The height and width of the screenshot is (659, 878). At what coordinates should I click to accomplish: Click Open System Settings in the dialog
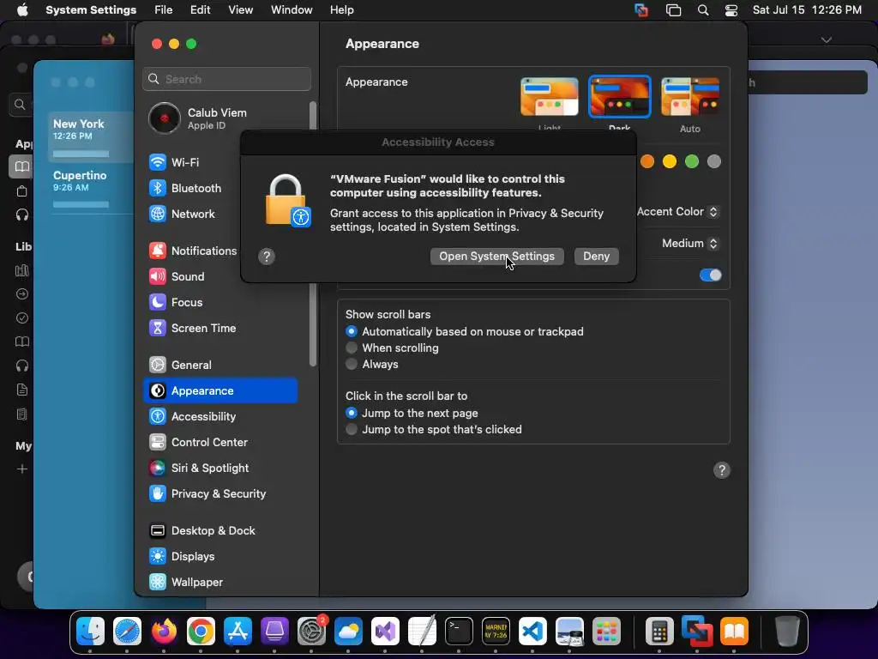(496, 257)
